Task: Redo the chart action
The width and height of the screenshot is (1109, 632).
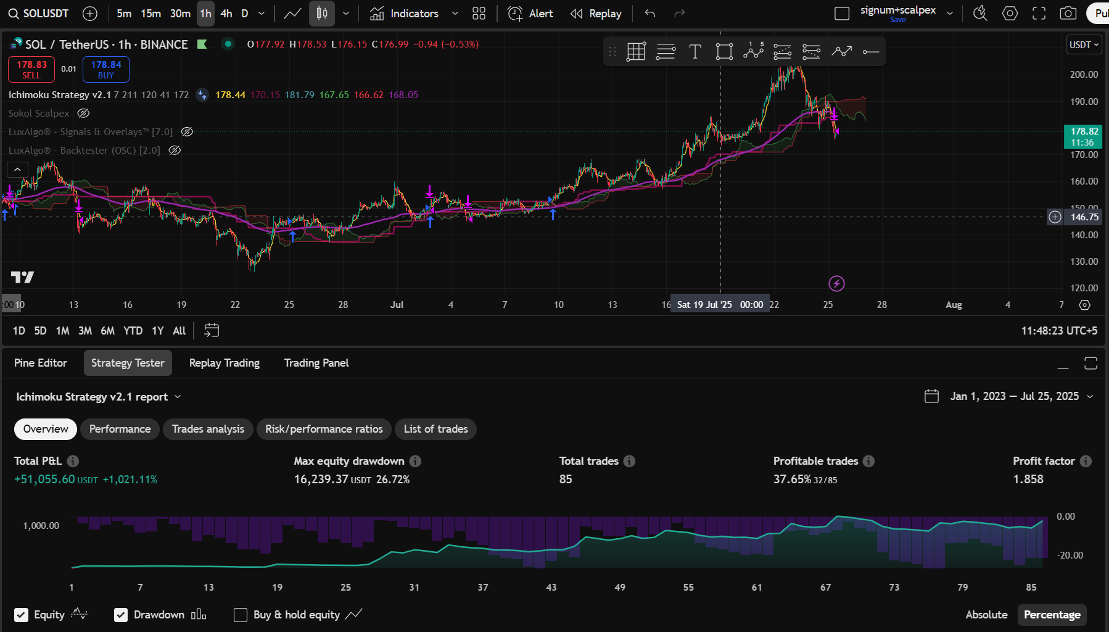Action: (679, 14)
